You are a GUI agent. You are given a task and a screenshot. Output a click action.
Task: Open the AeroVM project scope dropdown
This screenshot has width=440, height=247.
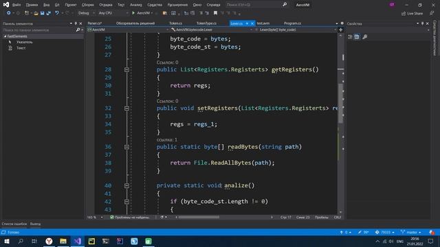coord(128,30)
